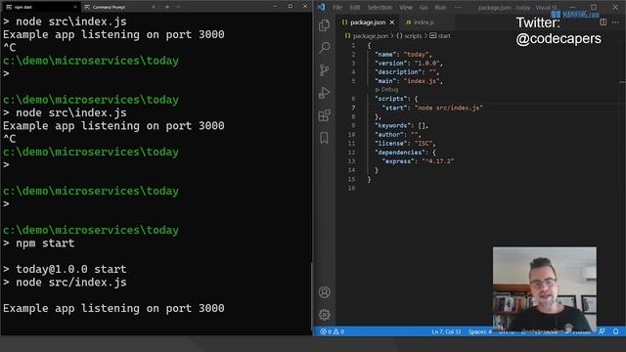This screenshot has width=626, height=352.
Task: Click line number 16 in gutter
Action: pyautogui.click(x=351, y=188)
